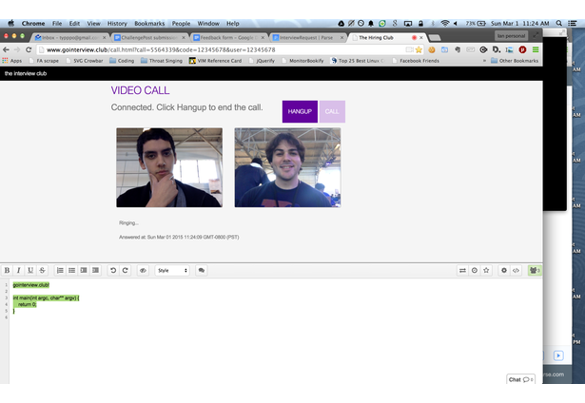
Task: Click the right video feed
Action: coord(287,167)
